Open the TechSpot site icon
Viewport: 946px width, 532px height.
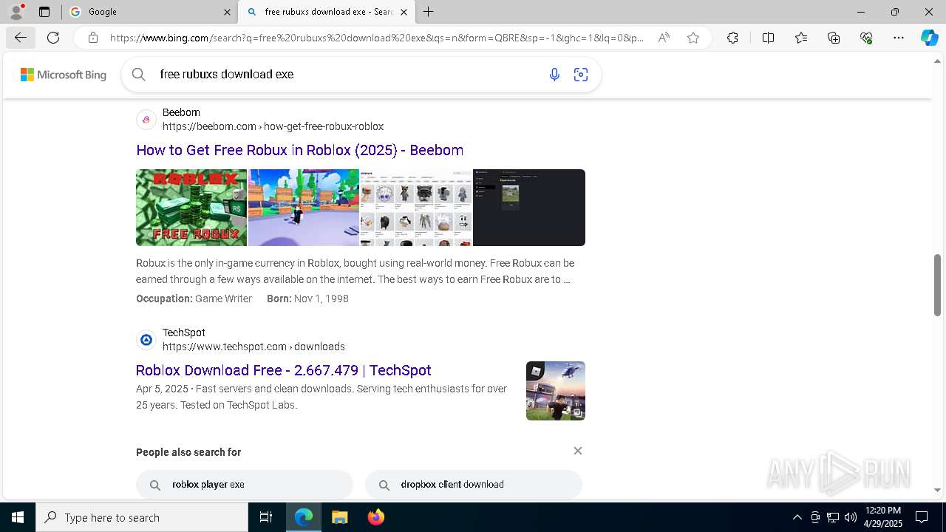pyautogui.click(x=146, y=340)
